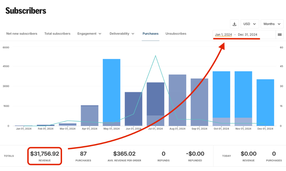Select the Purchases tab
This screenshot has width=286, height=171.
(150, 34)
